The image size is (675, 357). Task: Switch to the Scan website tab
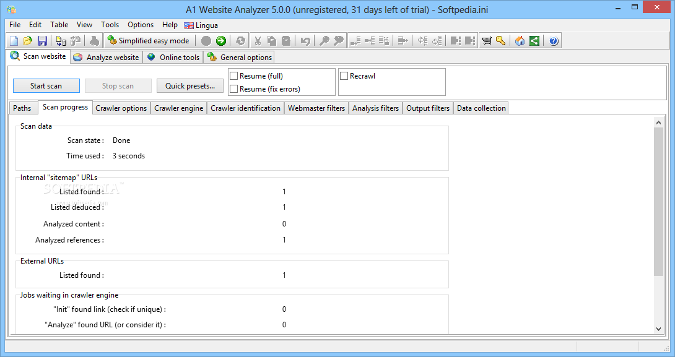point(39,56)
